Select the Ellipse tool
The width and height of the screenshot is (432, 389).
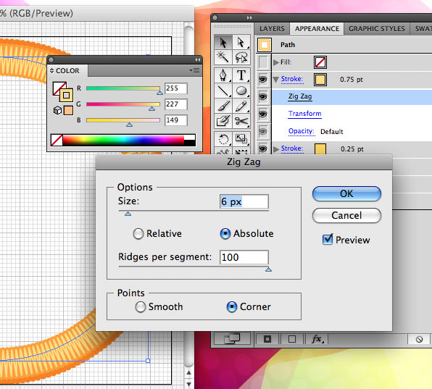[241, 91]
